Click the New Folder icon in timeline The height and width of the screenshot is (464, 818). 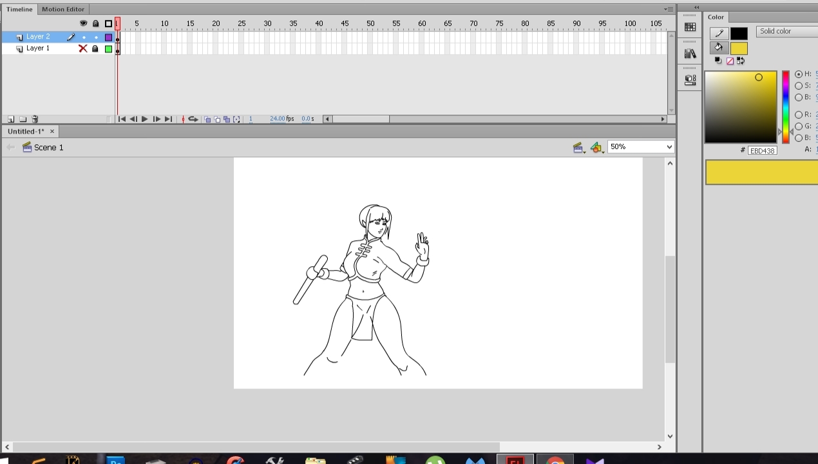click(23, 119)
